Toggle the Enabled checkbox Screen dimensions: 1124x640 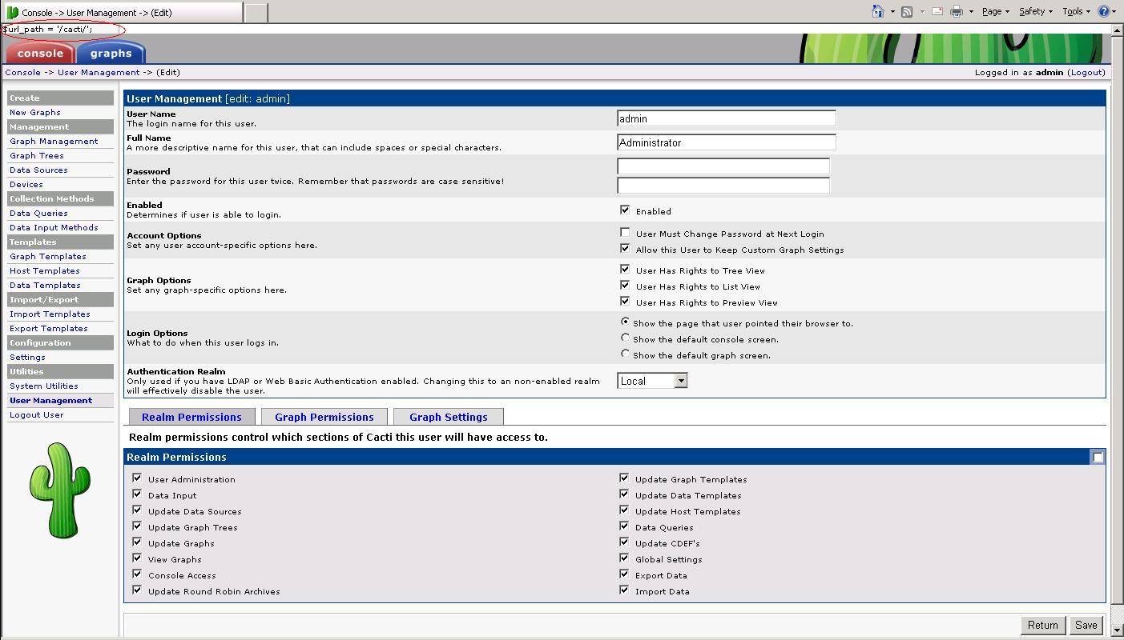pos(625,210)
